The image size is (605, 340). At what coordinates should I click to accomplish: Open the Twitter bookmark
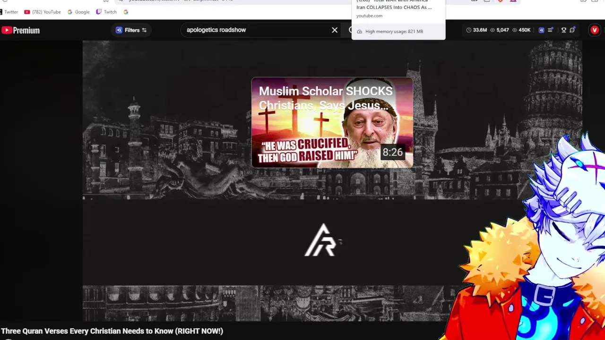[9, 12]
